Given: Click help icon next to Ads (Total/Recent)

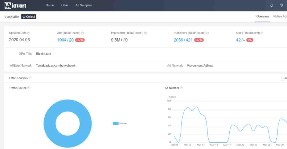Looking at the screenshot, I should (x=83, y=33).
